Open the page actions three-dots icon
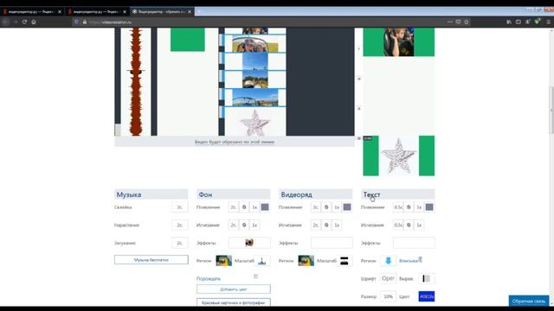This screenshot has width=554, height=311. tap(450, 22)
